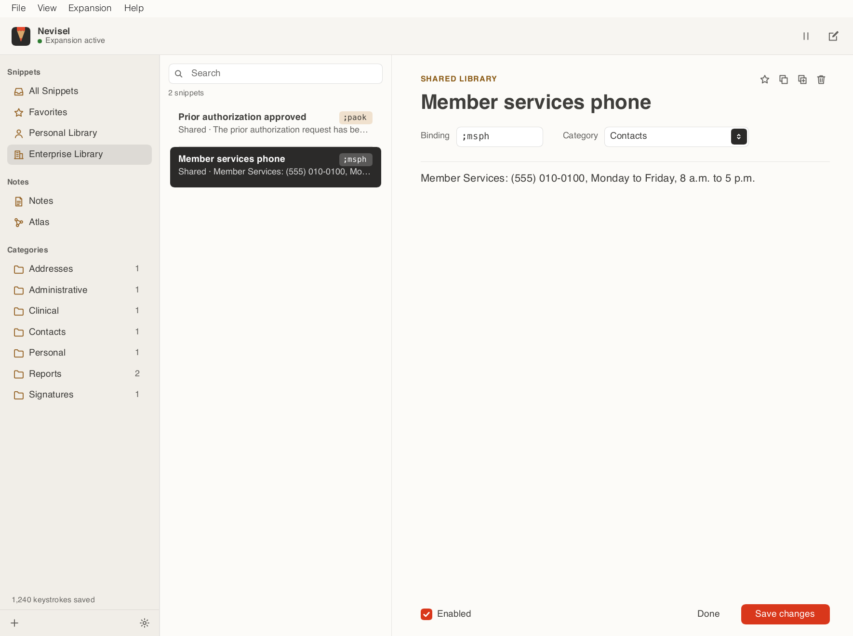Open the Category dropdown showing Contacts
Image resolution: width=853 pixels, height=636 pixels.
tap(676, 136)
